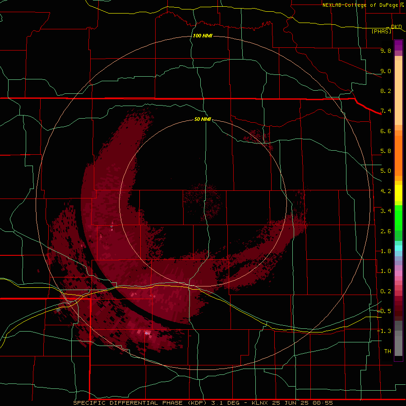
Task: Click the KLNX station ID in caption
Action: coord(260,403)
